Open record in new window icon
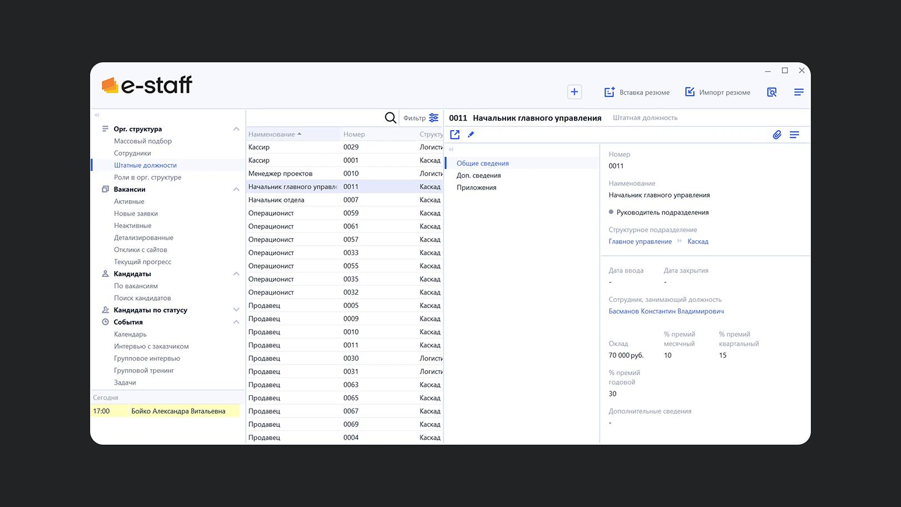Viewport: 901px width, 507px height. tap(455, 135)
